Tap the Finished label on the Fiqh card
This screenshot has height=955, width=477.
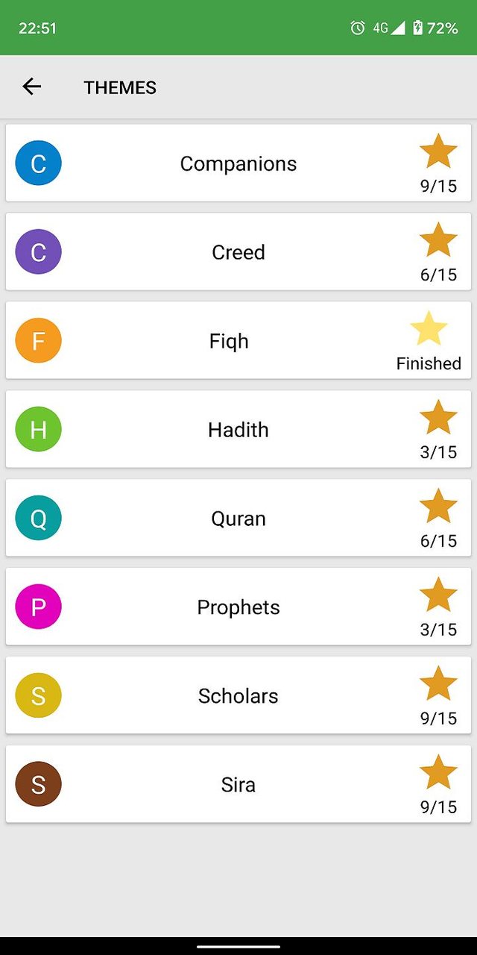(429, 363)
